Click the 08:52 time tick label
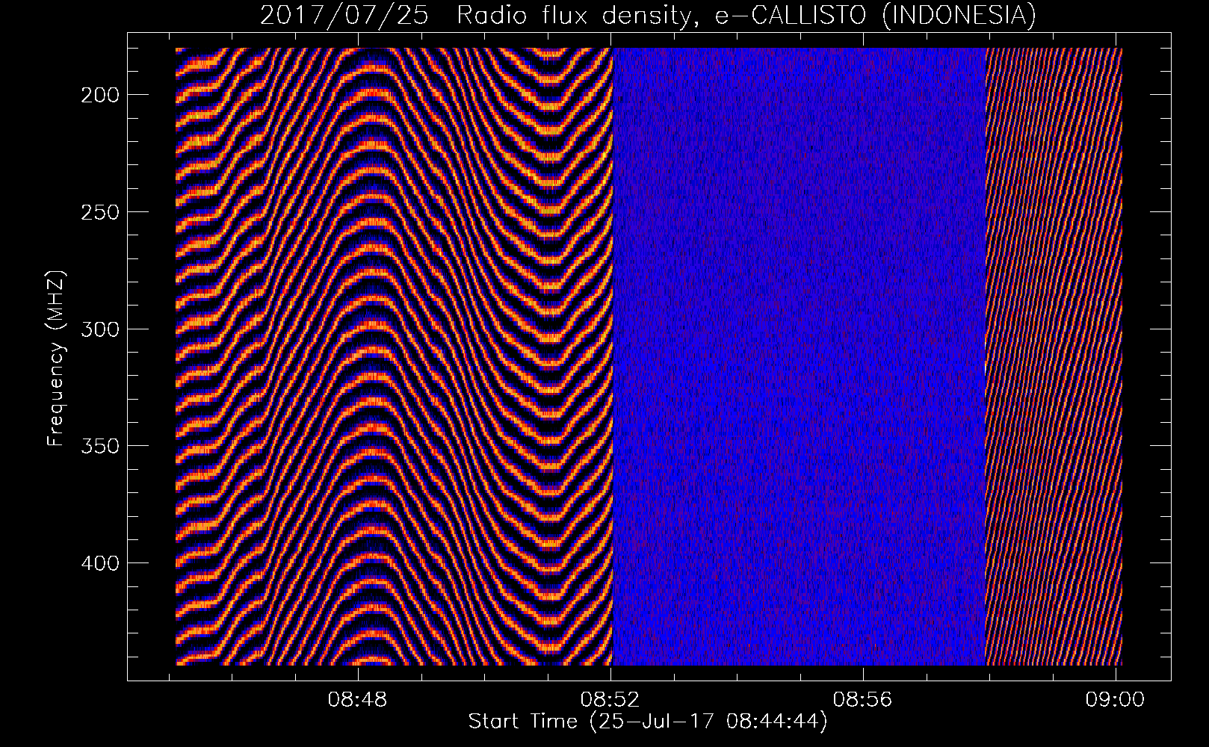The height and width of the screenshot is (747, 1209). [611, 701]
